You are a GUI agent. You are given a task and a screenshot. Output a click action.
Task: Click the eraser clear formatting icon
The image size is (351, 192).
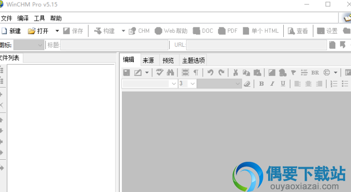pyautogui.click(x=247, y=84)
